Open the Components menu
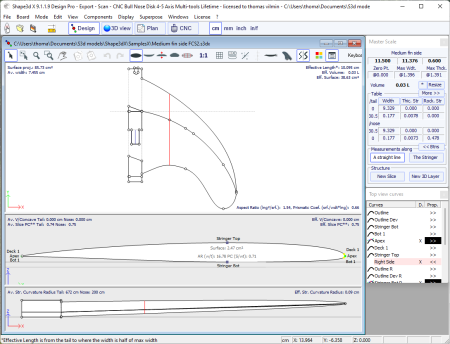The image size is (450, 344). [x=98, y=16]
